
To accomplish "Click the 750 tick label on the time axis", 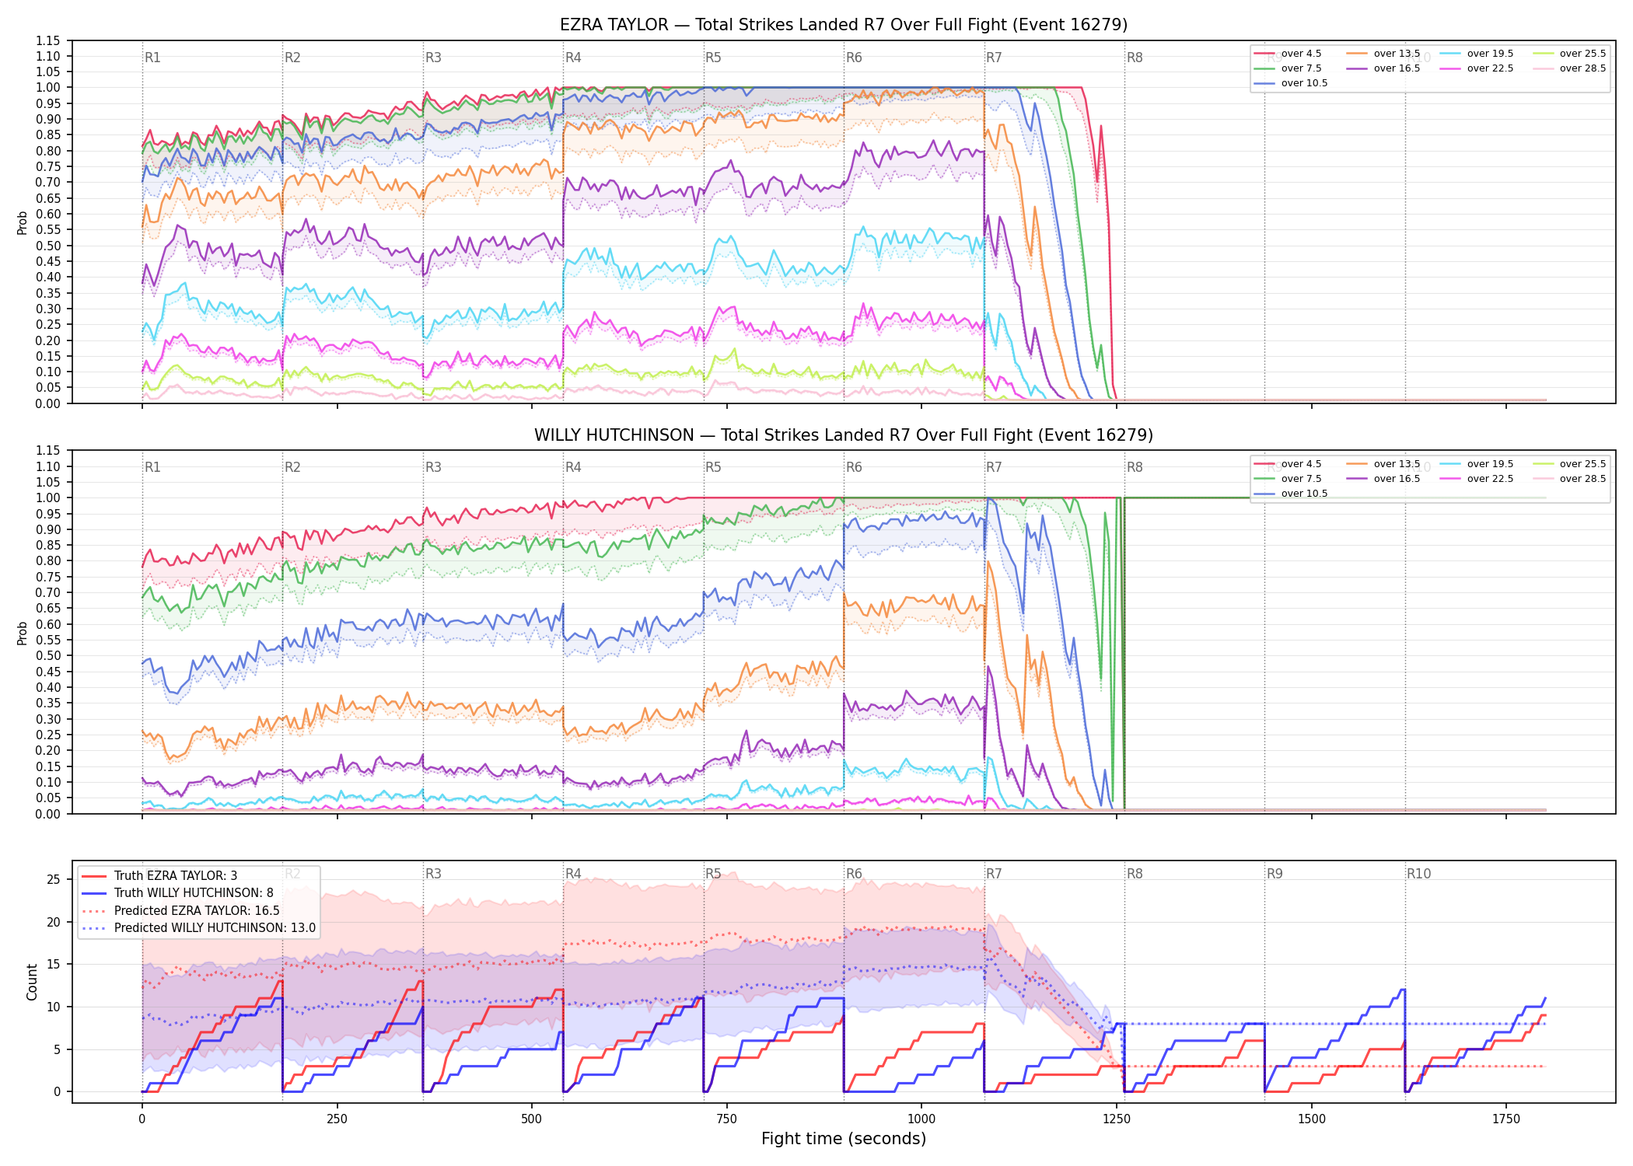I will coord(727,1119).
